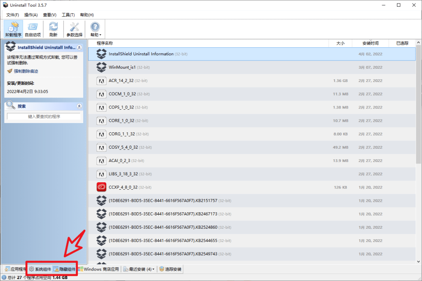
Task: Select the COSY_5_4_0_32 name text
Action: coord(123,148)
